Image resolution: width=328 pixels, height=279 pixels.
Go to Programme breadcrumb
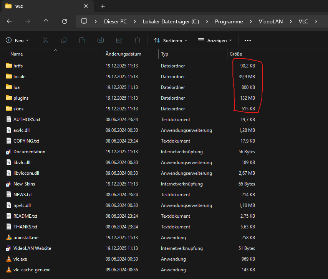pyautogui.click(x=229, y=21)
